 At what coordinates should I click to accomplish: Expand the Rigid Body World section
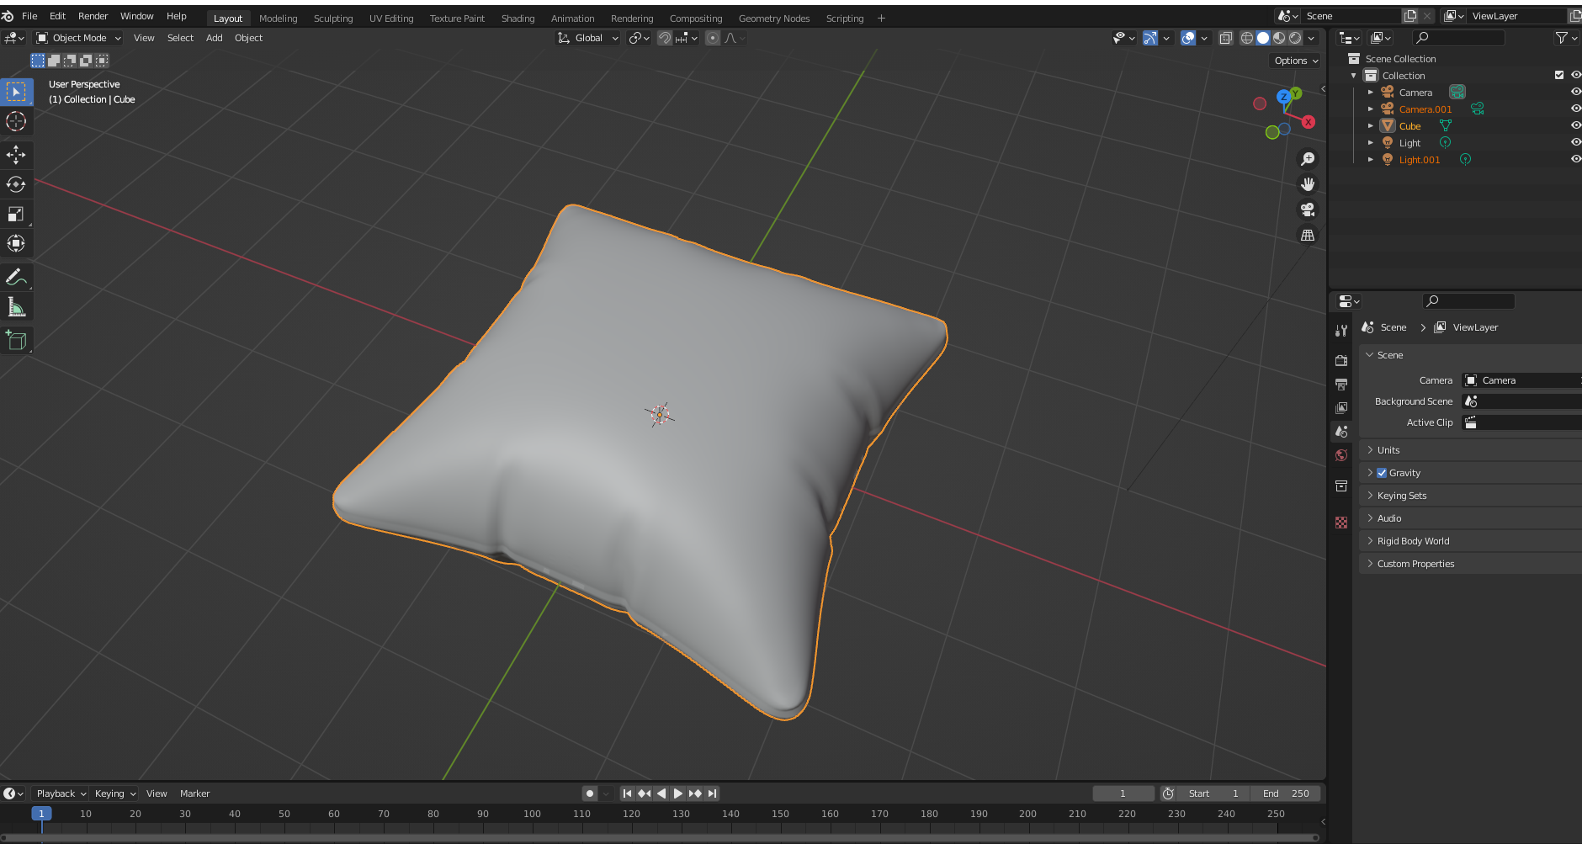click(1413, 541)
